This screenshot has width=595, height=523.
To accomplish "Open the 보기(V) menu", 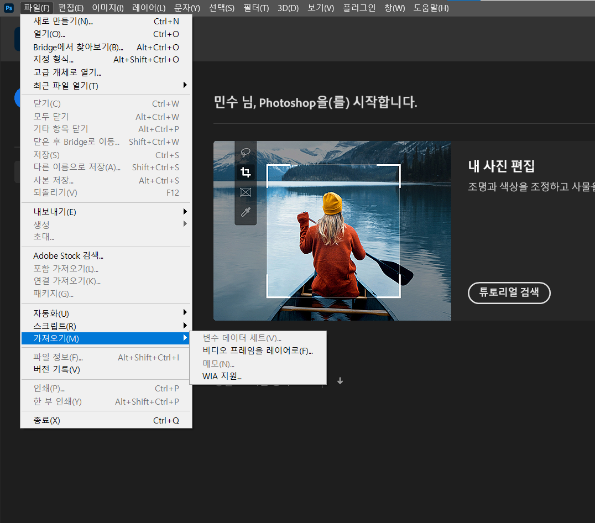I will coord(321,8).
